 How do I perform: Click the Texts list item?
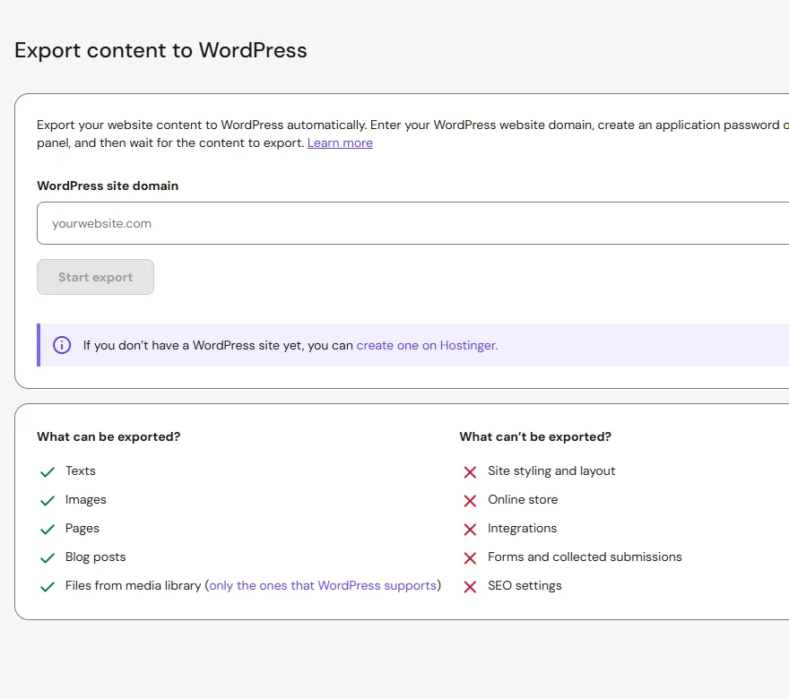click(x=81, y=470)
